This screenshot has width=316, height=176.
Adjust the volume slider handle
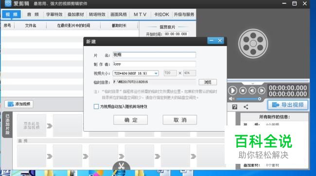(260, 99)
